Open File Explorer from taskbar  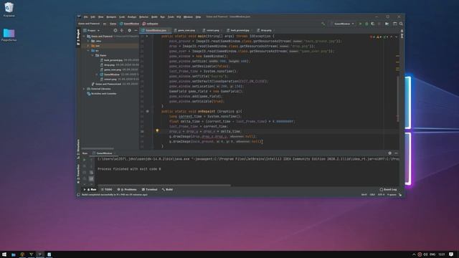coord(14,254)
